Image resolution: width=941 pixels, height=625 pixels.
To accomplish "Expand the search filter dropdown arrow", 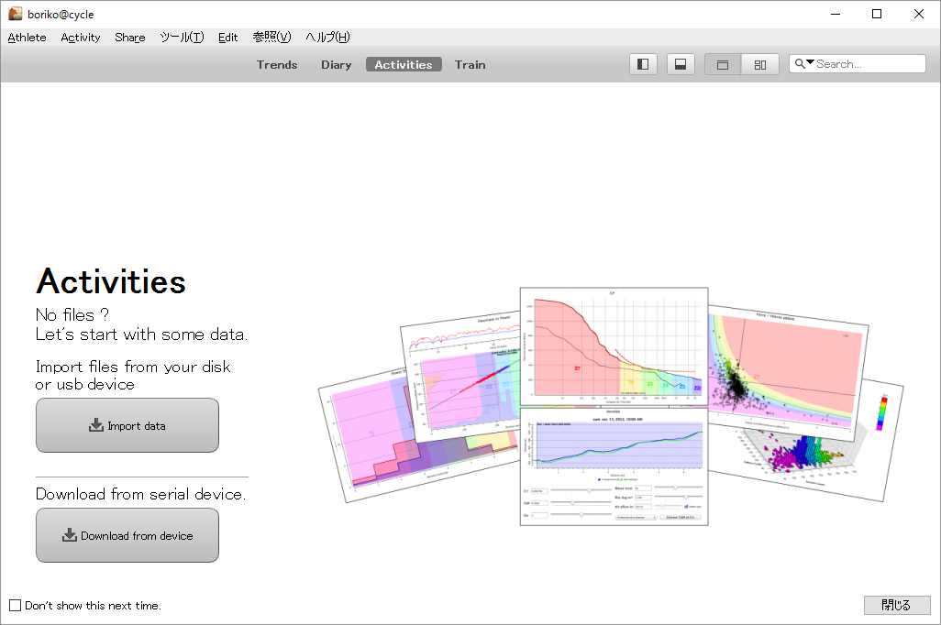I will (810, 62).
